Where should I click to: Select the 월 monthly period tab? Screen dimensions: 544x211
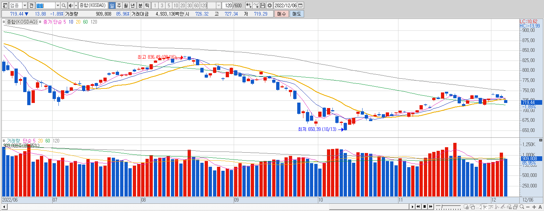coord(126,5)
